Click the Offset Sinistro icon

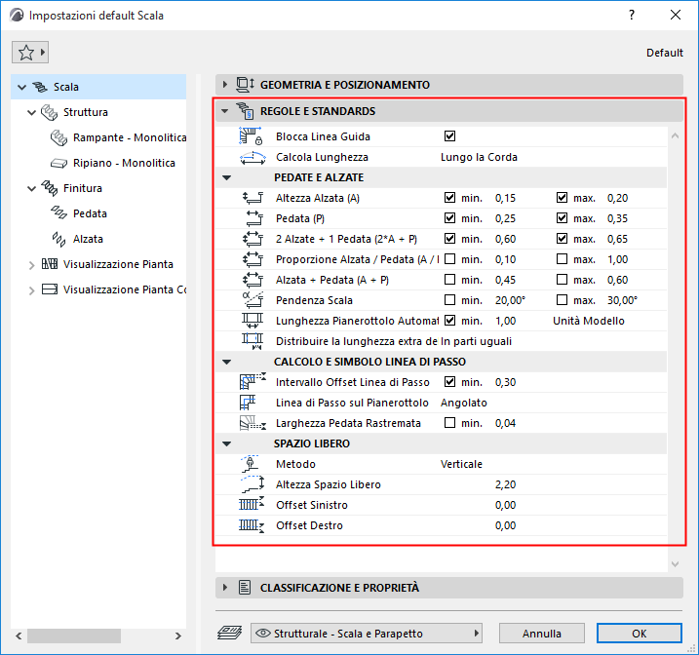click(252, 505)
